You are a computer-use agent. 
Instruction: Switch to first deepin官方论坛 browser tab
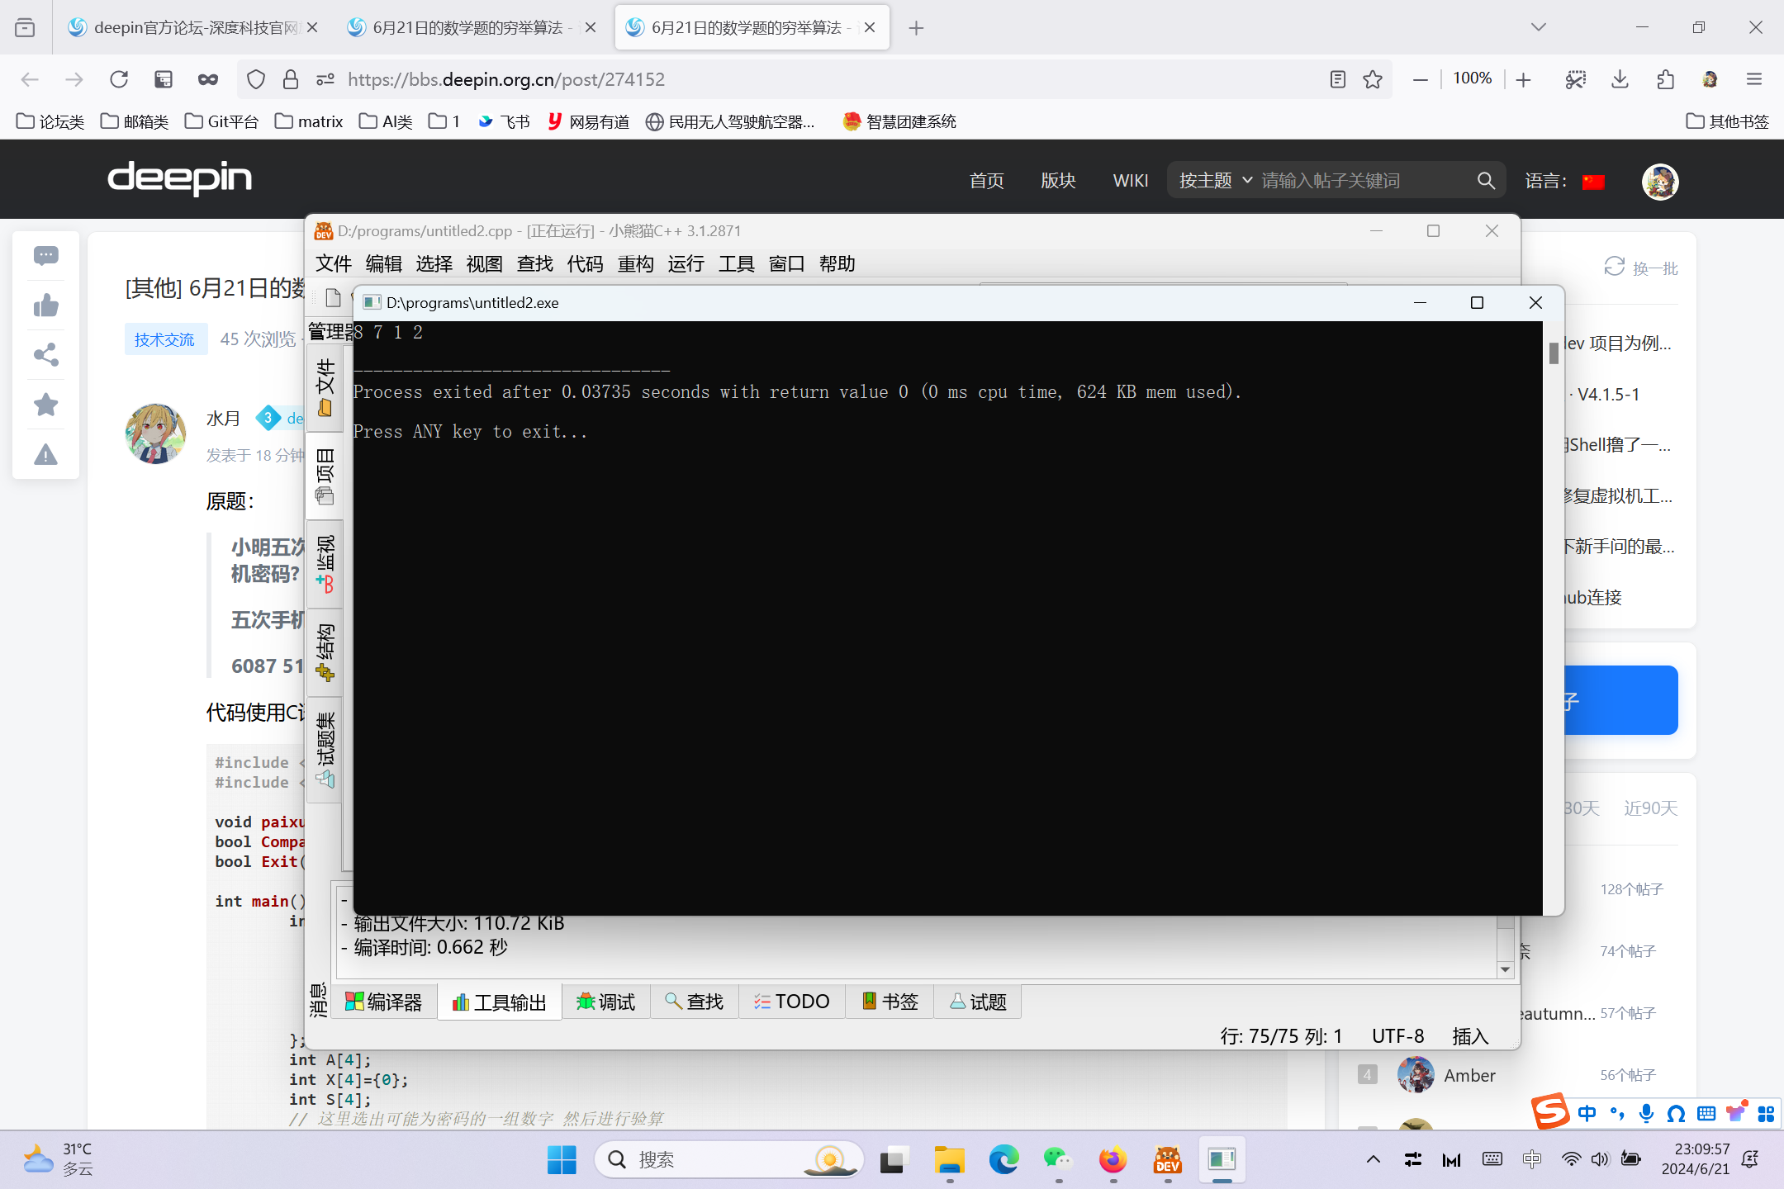tap(193, 27)
